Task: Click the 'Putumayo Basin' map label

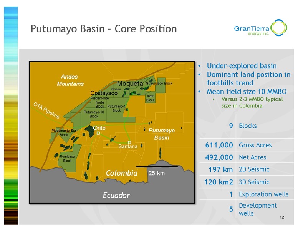Action: (x=162, y=134)
